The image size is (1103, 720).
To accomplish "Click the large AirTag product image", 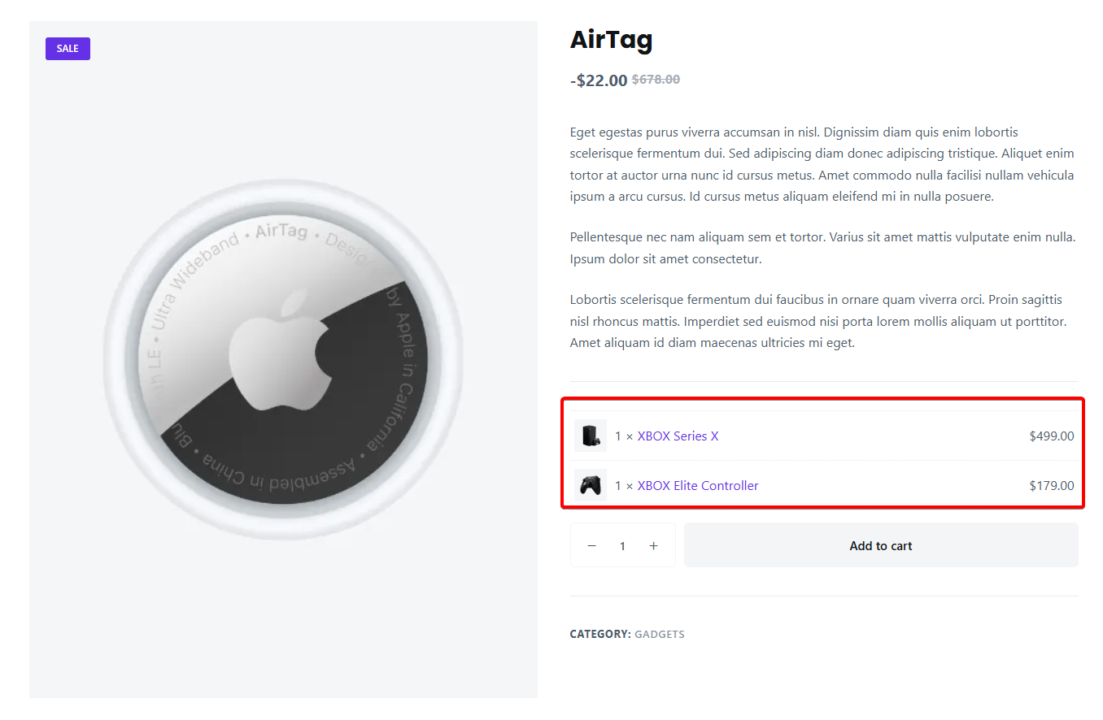I will pos(283,488).
